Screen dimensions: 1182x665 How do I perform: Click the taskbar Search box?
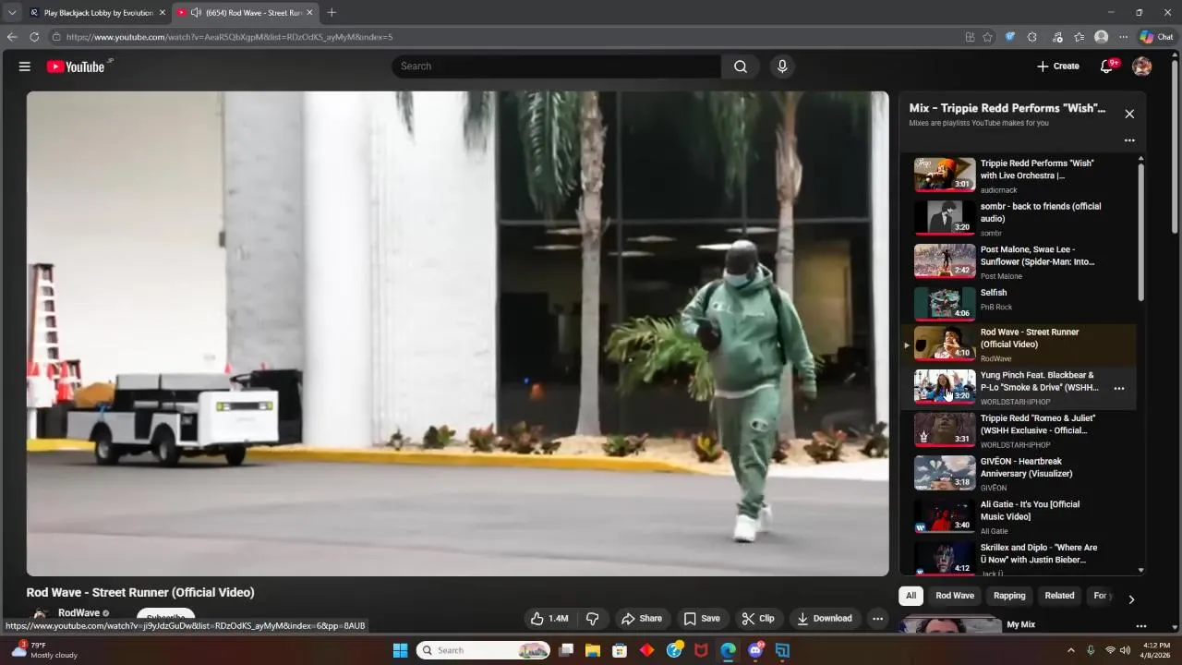tap(483, 650)
